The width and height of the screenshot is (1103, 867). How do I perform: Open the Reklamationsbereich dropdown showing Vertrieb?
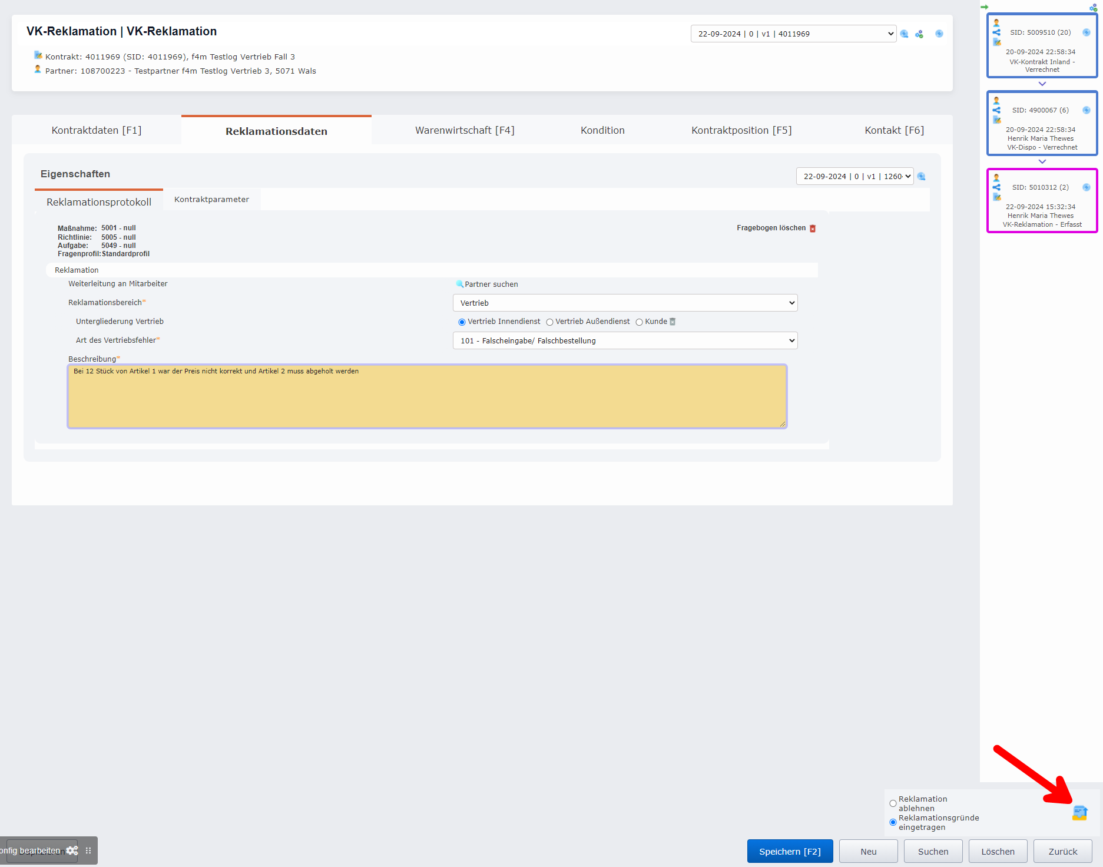click(625, 303)
